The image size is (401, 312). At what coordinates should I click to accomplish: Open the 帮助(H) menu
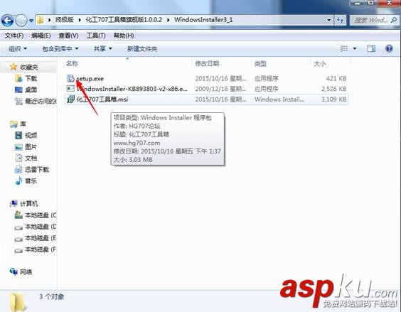point(124,36)
